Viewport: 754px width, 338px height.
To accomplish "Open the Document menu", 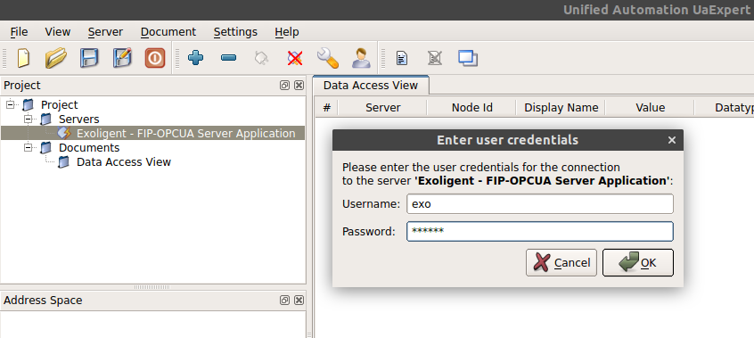I will tap(168, 32).
